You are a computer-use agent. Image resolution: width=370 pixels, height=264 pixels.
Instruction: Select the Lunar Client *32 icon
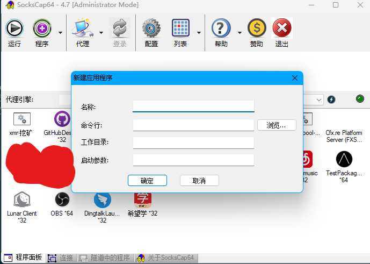22,199
